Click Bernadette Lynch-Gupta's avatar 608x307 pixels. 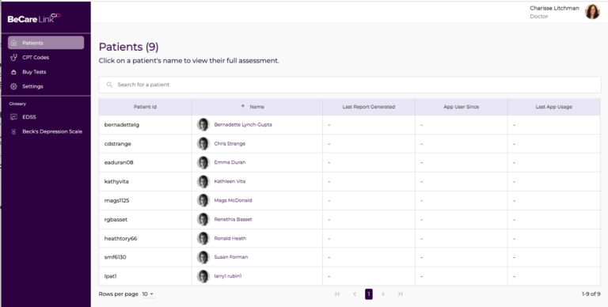pyautogui.click(x=203, y=124)
